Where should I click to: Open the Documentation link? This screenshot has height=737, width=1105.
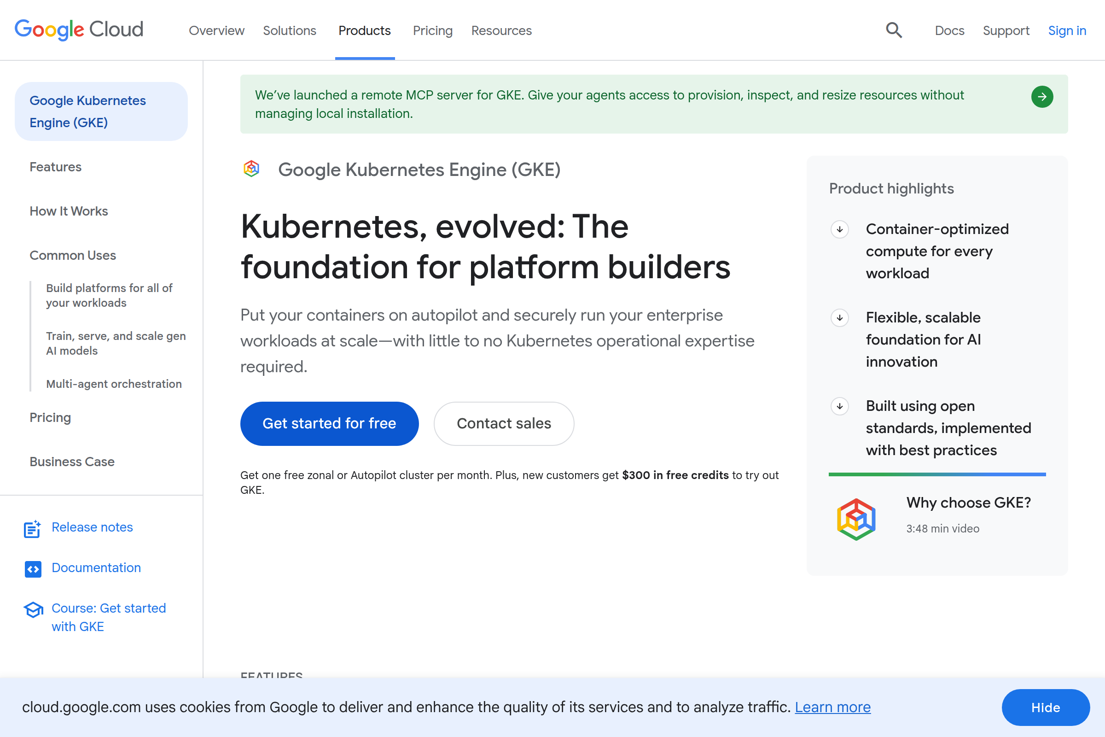coord(96,568)
